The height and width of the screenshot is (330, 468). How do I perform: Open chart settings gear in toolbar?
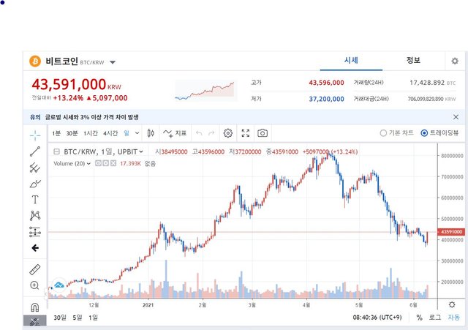click(227, 133)
